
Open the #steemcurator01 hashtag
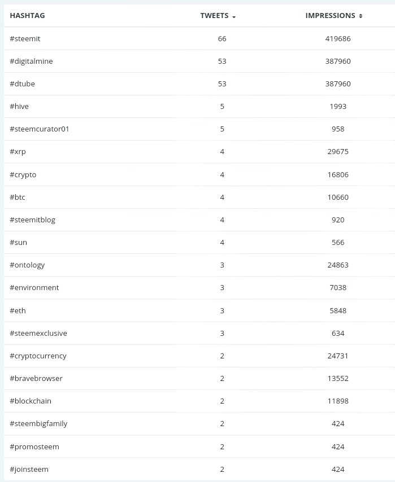pos(40,129)
